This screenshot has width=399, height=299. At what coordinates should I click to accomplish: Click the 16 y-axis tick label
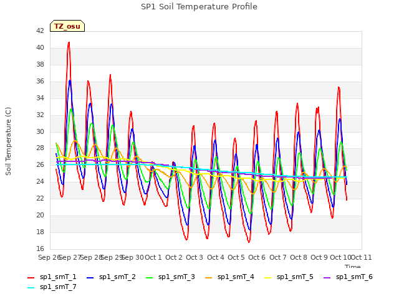40,249
